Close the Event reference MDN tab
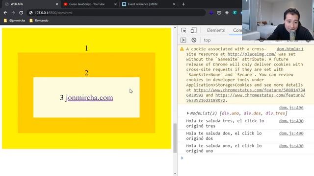 tap(174, 4)
